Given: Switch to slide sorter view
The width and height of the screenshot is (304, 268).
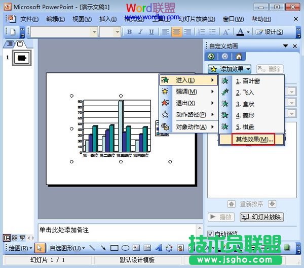Looking at the screenshot, I should (15, 238).
